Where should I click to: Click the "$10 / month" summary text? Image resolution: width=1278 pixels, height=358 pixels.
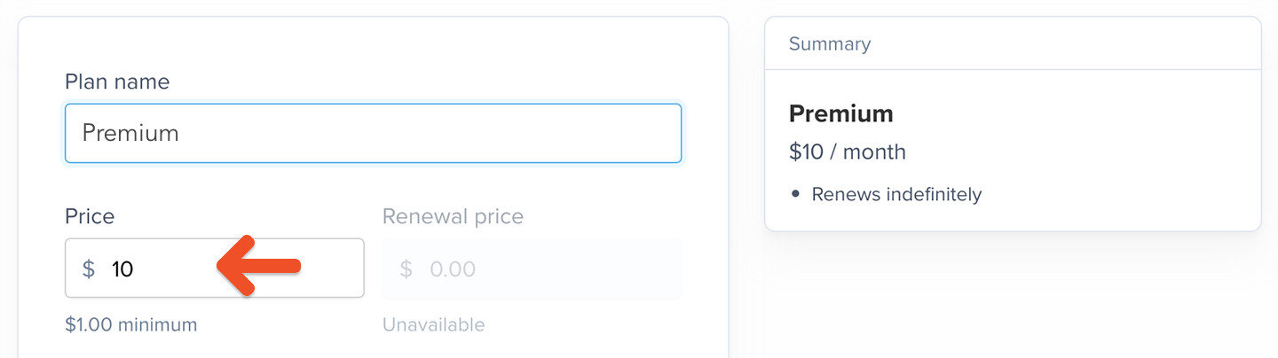pyautogui.click(x=847, y=152)
